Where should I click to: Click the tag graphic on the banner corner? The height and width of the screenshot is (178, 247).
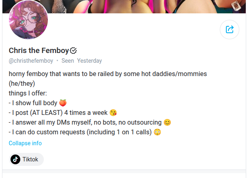(x=236, y=6)
